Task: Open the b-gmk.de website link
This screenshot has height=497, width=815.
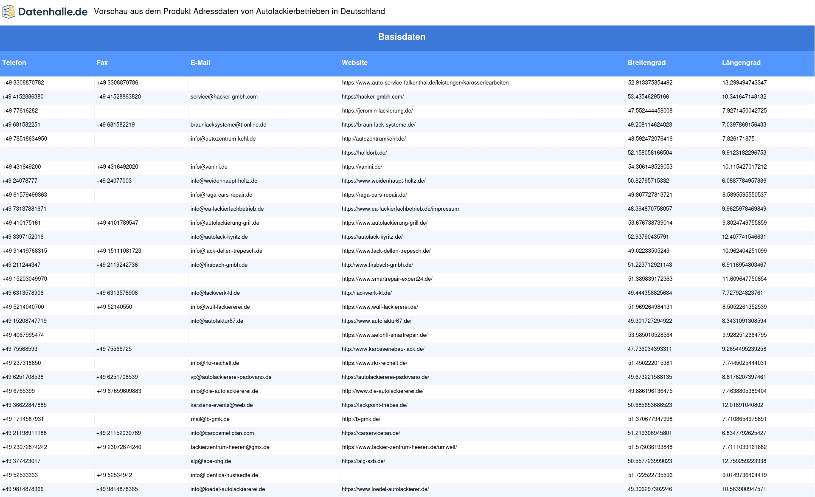Action: click(x=361, y=419)
